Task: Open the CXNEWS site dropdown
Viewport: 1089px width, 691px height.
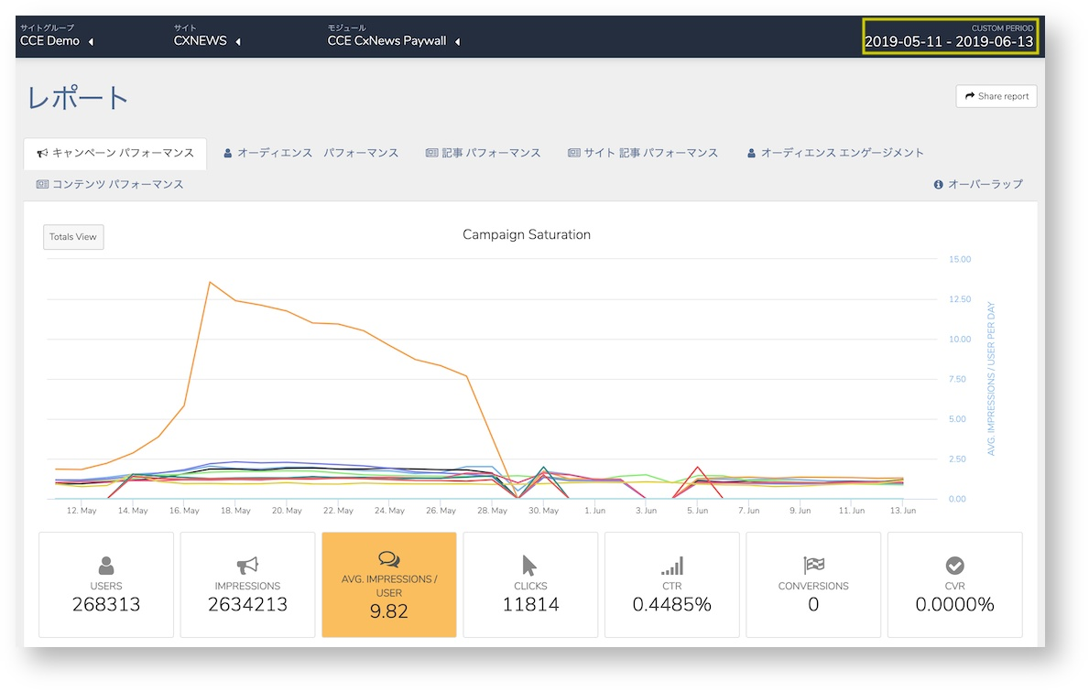Action: click(207, 41)
